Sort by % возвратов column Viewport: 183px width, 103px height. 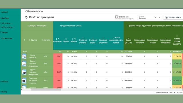pos(57,39)
